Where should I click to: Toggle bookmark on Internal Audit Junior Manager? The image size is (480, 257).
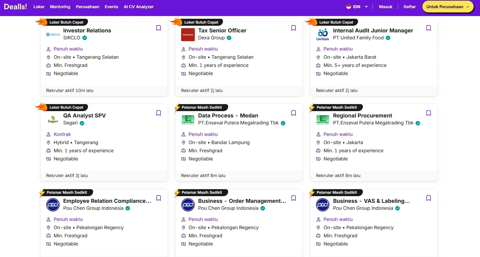tap(428, 28)
